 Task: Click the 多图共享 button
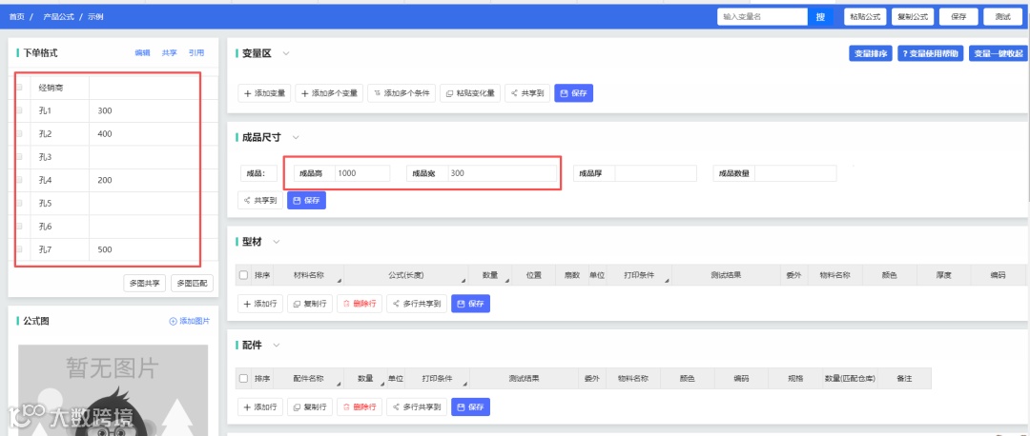point(145,284)
